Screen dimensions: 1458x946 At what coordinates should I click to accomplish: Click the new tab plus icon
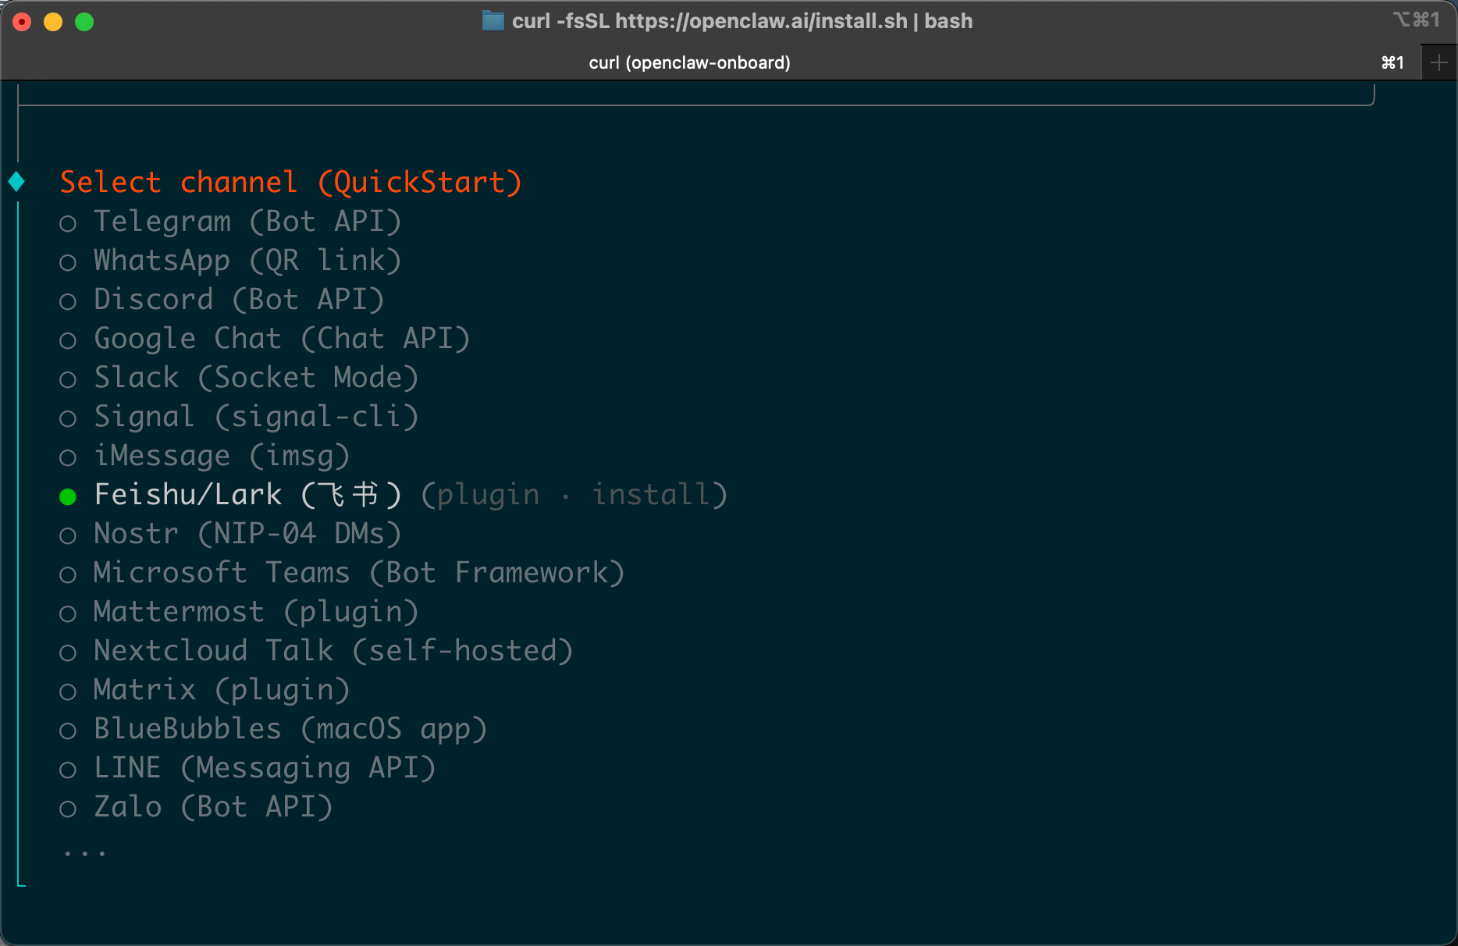tap(1439, 62)
